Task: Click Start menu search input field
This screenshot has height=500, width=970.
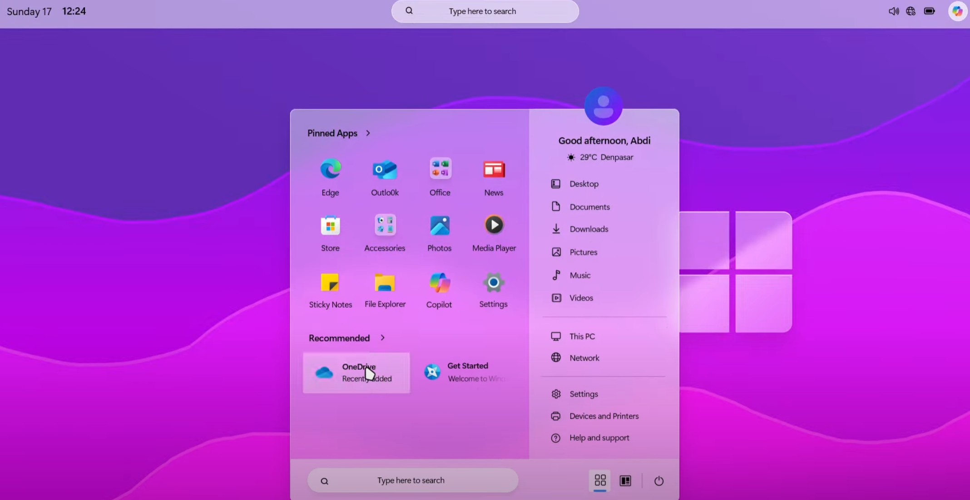Action: point(411,480)
